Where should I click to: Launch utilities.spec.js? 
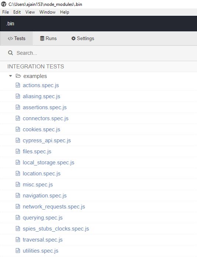click(x=41, y=251)
